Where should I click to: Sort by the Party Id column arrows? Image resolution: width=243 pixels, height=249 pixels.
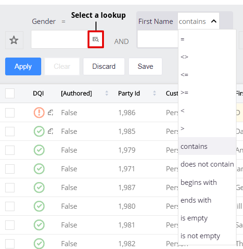(x=155, y=93)
